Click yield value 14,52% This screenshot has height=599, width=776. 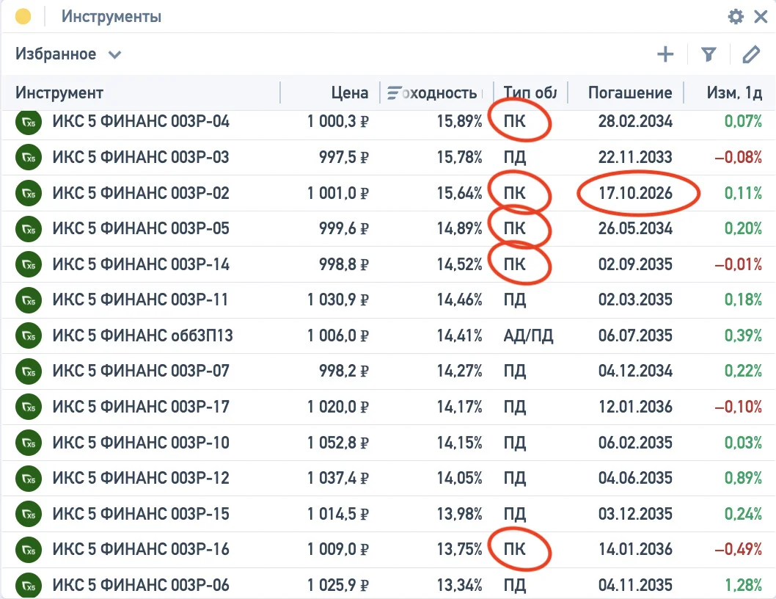459,264
